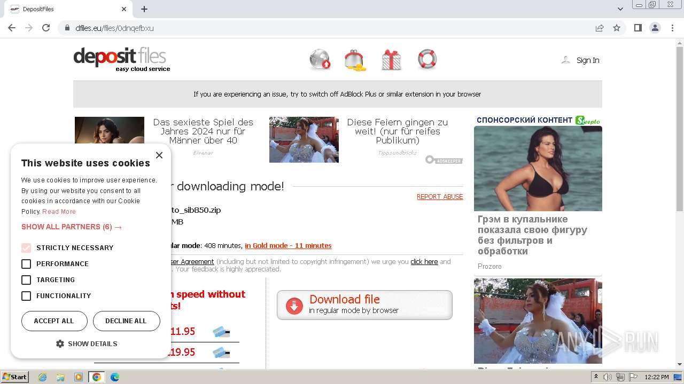The height and width of the screenshot is (384, 684).
Task: Open File Explorer from taskbar
Action: click(60, 377)
